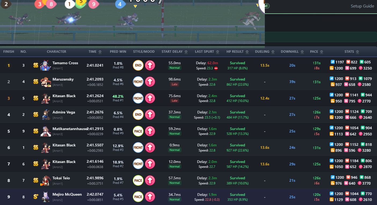Click the 39s downhill value
377x205 pixels.
click(x=292, y=82)
